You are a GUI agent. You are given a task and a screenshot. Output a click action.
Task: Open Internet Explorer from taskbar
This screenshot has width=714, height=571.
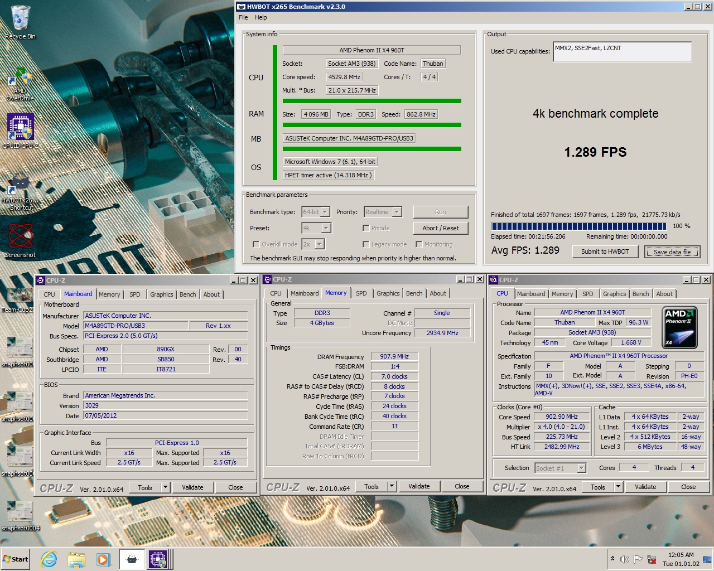49,559
